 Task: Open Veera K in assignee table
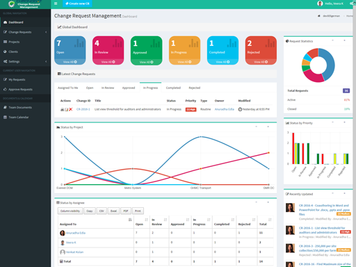pos(71,243)
